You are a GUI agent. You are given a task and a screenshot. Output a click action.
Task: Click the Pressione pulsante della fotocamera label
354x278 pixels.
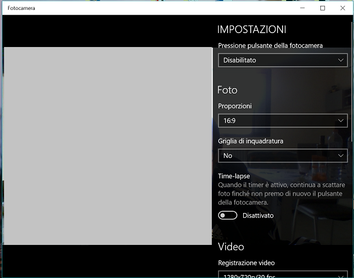tap(270, 46)
